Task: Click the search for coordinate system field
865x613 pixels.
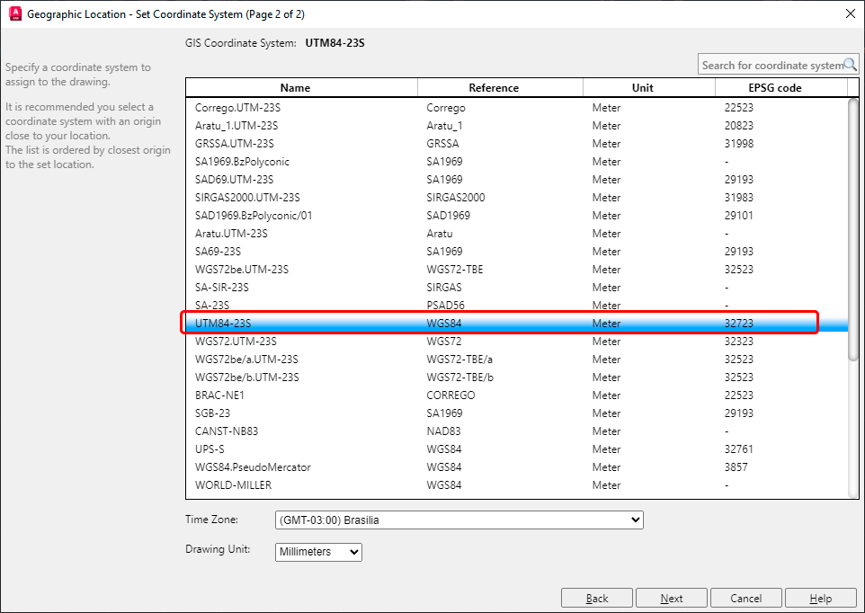Action: (773, 64)
